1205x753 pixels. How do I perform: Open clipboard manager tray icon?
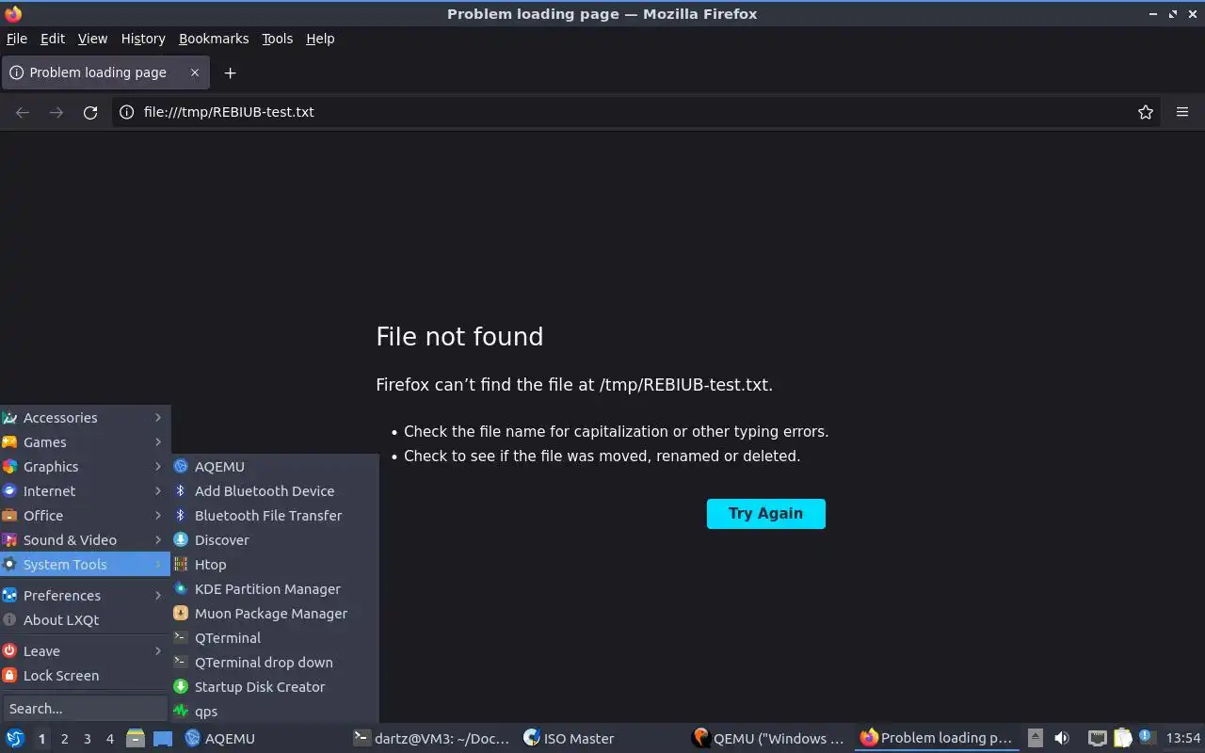point(1122,739)
